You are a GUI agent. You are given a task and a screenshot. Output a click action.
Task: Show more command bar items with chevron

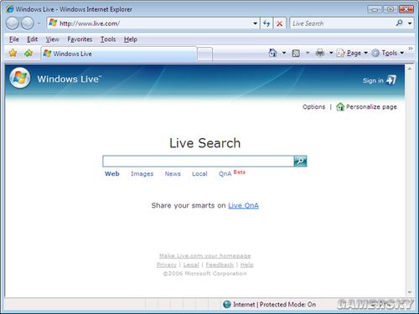[x=411, y=49]
